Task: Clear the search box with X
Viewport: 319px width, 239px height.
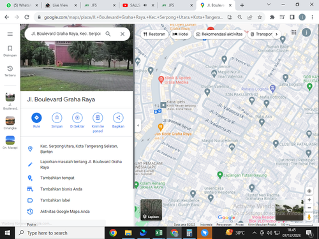Action: tap(122, 34)
